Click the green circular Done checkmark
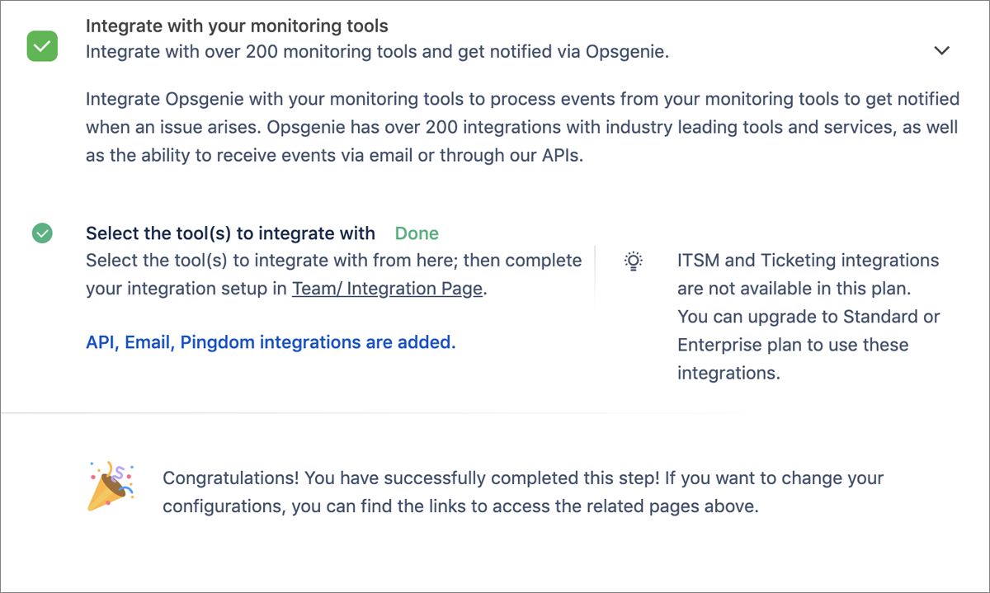This screenshot has height=593, width=990. tap(42, 233)
